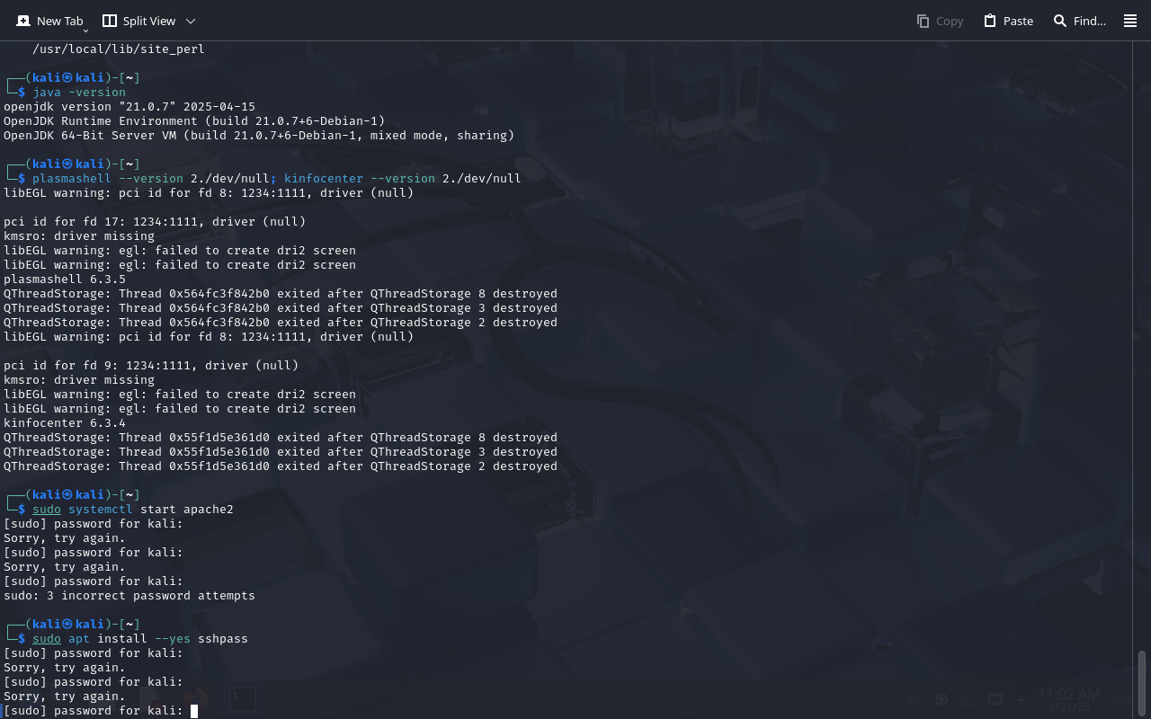
Task: Click the "plasmashell --version" command line
Action: point(277,179)
